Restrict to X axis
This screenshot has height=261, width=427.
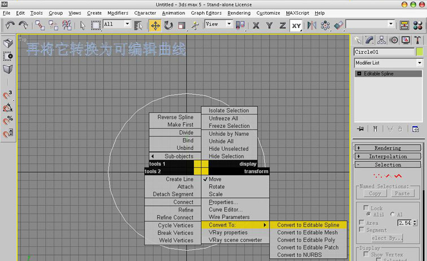(256, 25)
